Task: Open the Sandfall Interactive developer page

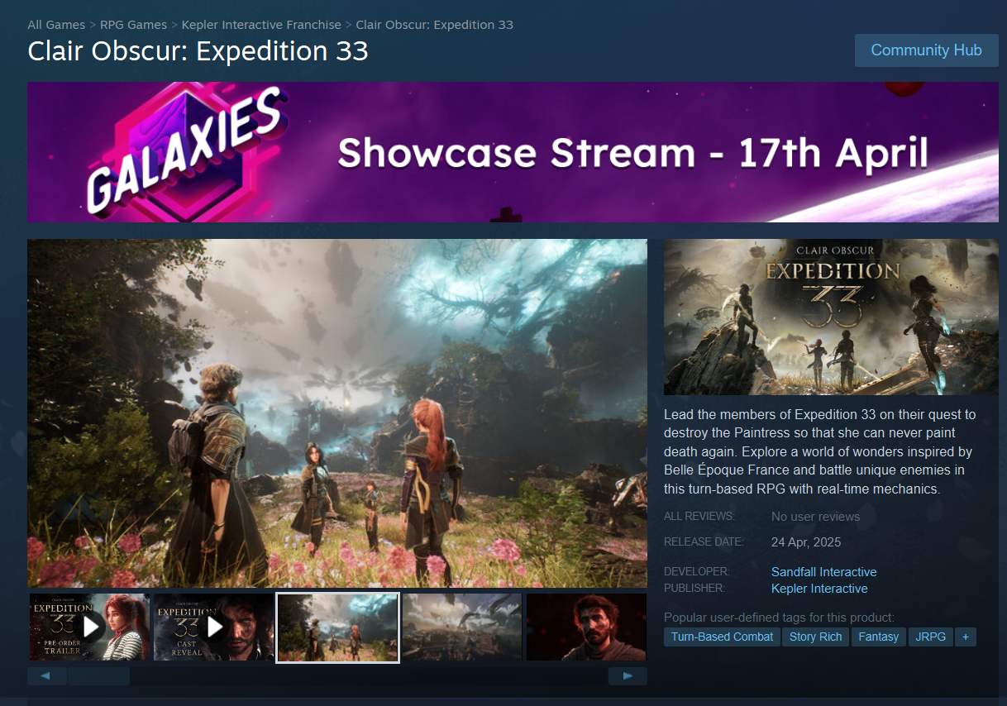Action: click(823, 572)
